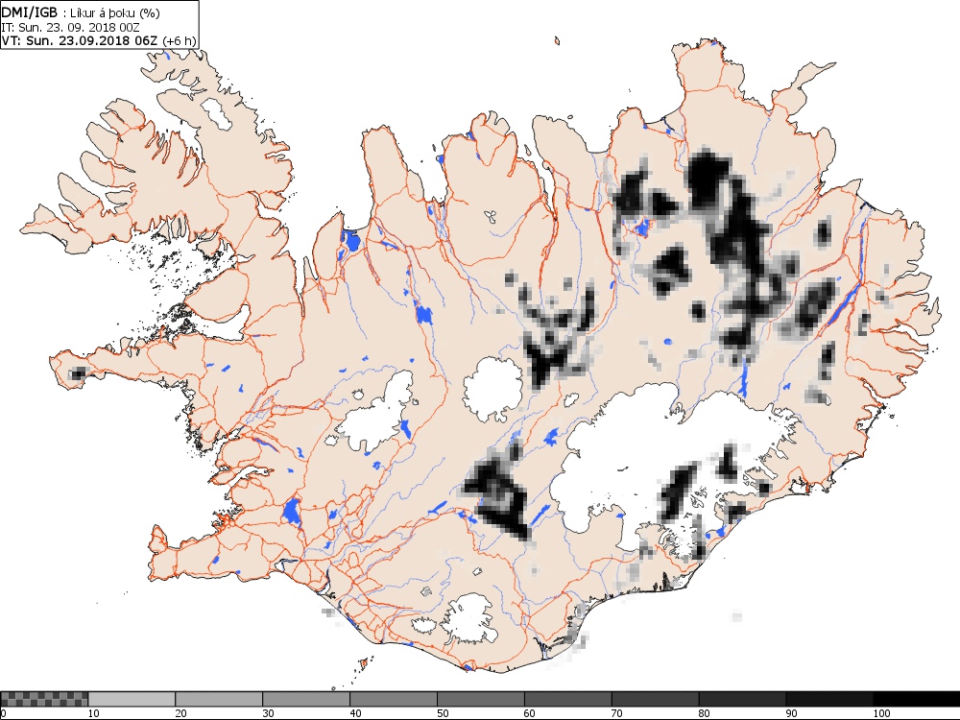Viewport: 960px width, 720px height.
Task: Click the '80' legend scale label
Action: [704, 713]
